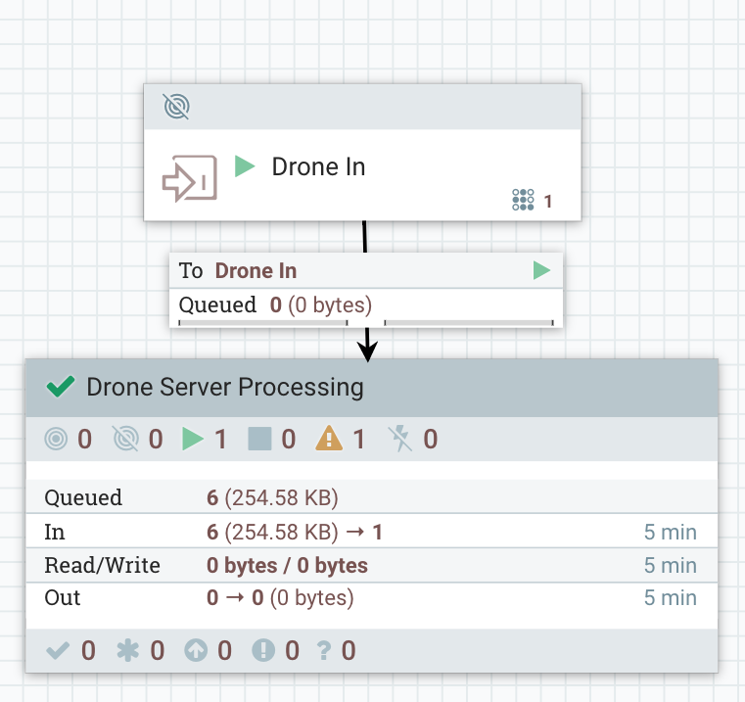Select Drone Server Processing group title

[x=225, y=387]
